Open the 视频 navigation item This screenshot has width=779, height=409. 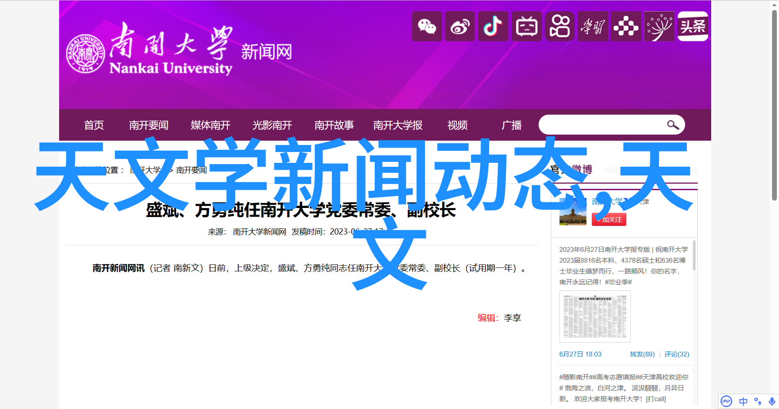(x=457, y=125)
